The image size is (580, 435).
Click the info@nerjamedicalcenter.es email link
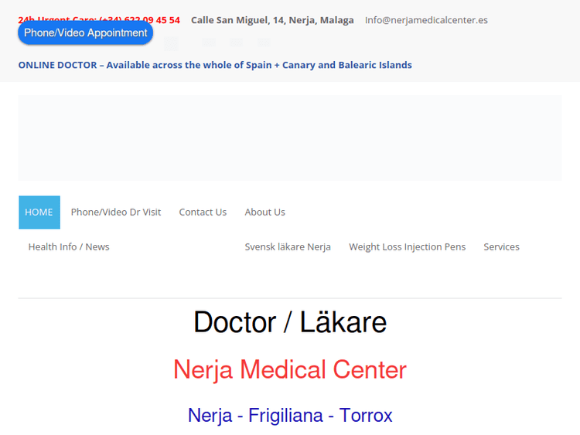coord(426,20)
